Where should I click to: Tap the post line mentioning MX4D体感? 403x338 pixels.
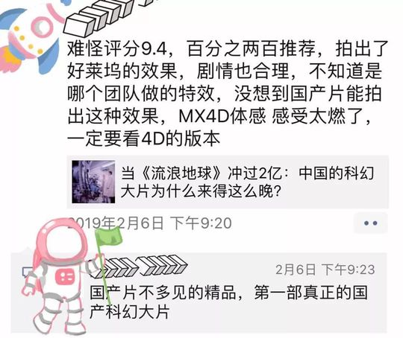219,116
